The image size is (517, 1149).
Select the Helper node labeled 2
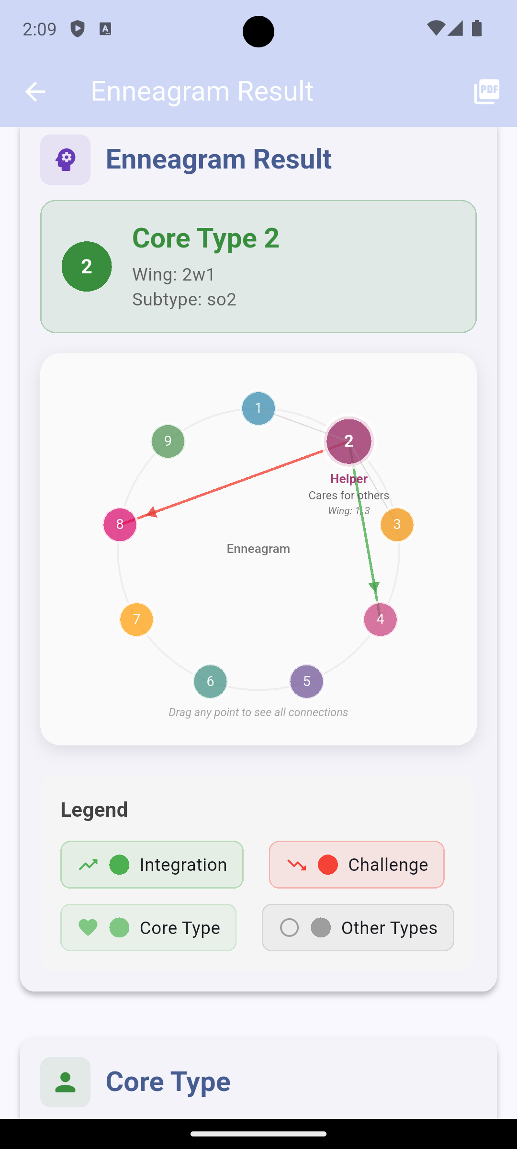click(x=348, y=442)
